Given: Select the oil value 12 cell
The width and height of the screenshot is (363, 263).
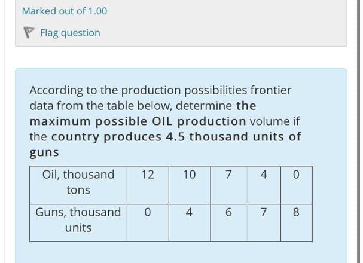Looking at the screenshot, I should pyautogui.click(x=148, y=185).
